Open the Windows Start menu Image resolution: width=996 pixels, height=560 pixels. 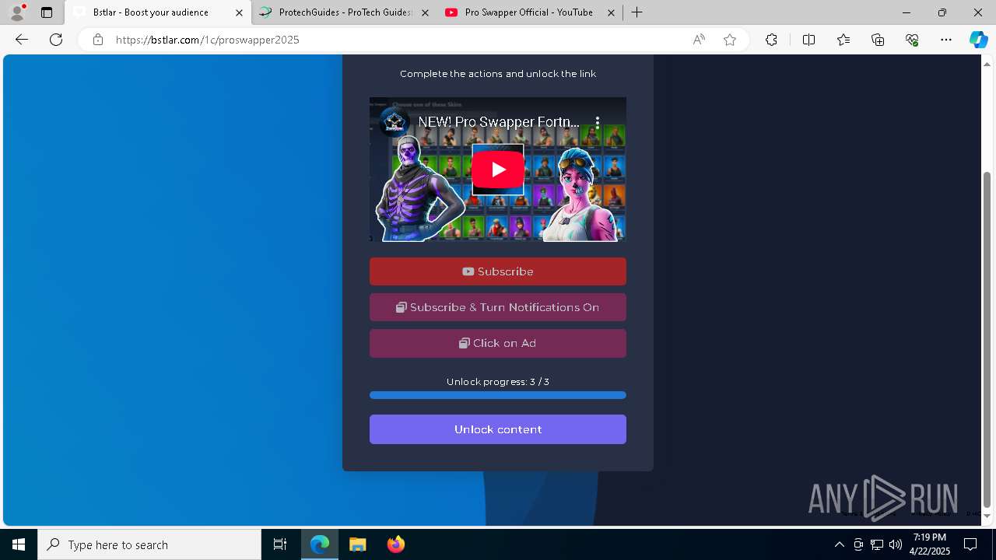pyautogui.click(x=19, y=544)
